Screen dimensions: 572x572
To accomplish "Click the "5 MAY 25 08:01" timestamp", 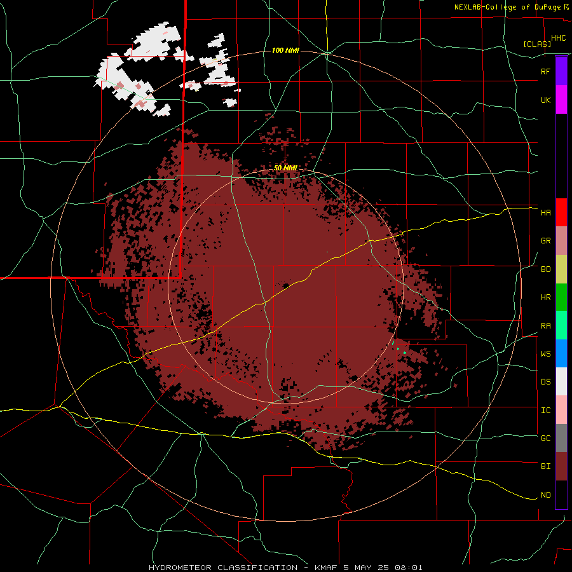I will coord(383,568).
